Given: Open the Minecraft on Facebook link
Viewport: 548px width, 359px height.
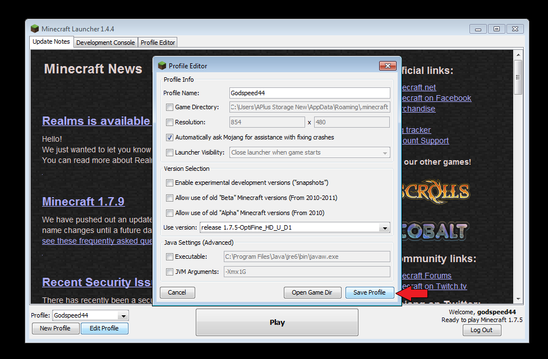Looking at the screenshot, I should [x=436, y=98].
